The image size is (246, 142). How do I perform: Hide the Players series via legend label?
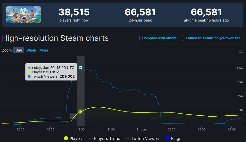click(x=76, y=138)
